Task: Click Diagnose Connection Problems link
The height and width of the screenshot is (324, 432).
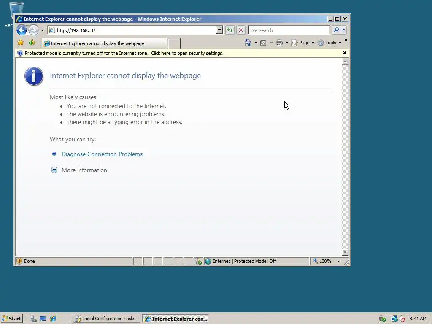Action: click(102, 154)
